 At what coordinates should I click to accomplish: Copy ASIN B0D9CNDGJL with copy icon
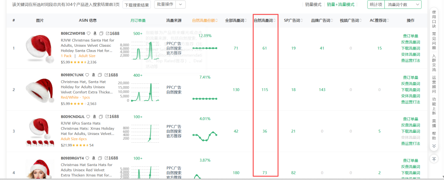100,116
